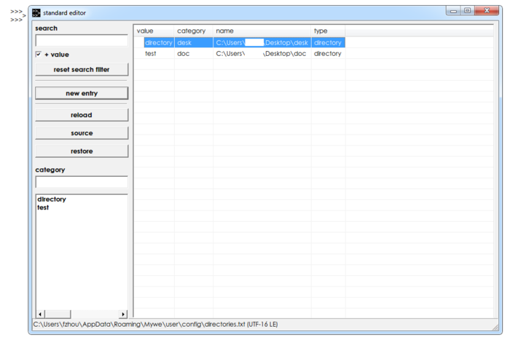Image resolution: width=510 pixels, height=342 pixels.
Task: Click the search input field
Action: click(x=82, y=41)
